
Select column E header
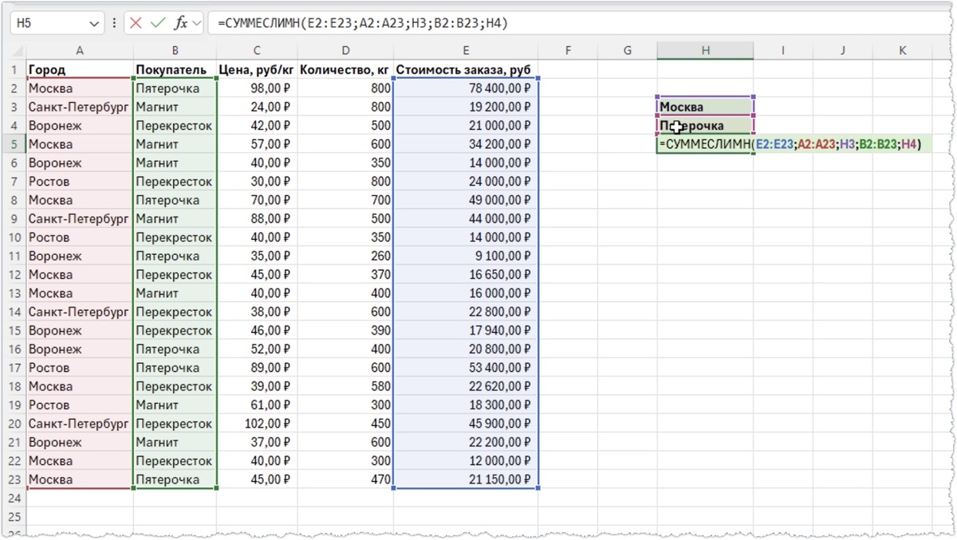[x=467, y=51]
